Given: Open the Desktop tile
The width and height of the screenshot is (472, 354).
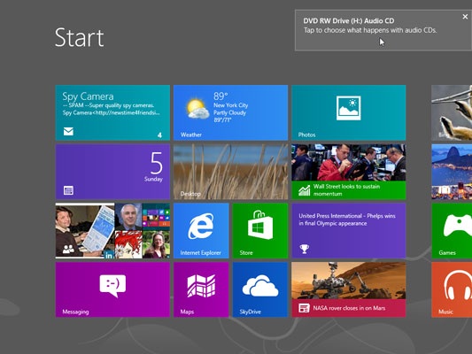Looking at the screenshot, I should [230, 172].
